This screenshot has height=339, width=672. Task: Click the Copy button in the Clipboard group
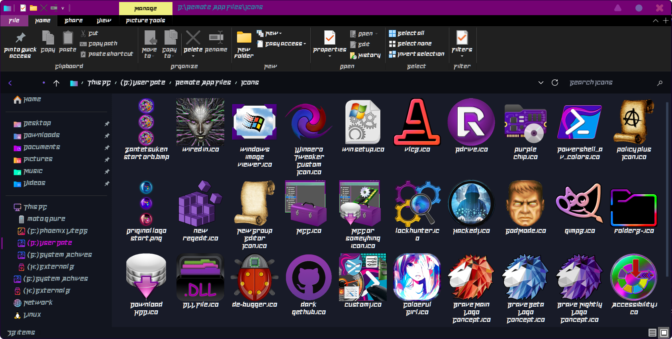pyautogui.click(x=48, y=42)
